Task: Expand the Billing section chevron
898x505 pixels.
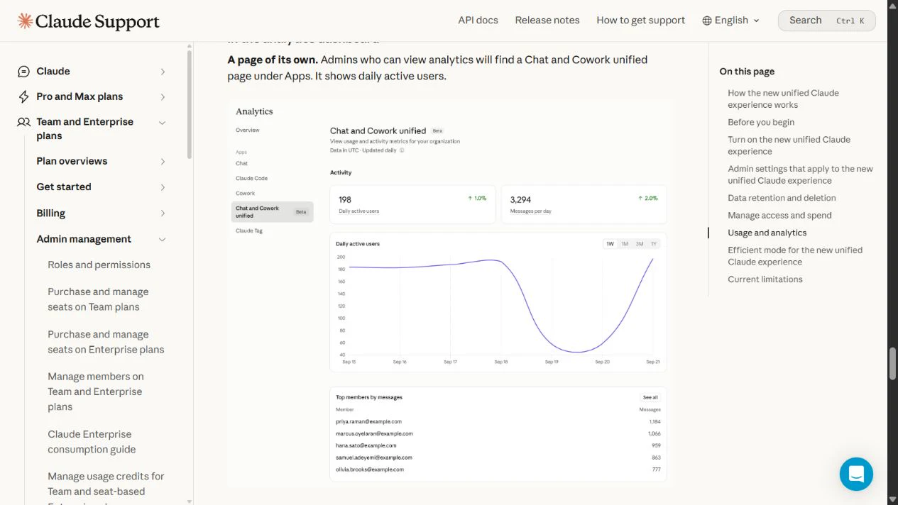Action: pyautogui.click(x=163, y=213)
